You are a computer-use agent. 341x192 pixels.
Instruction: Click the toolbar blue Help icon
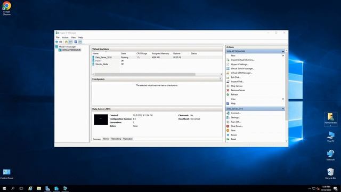point(76,42)
